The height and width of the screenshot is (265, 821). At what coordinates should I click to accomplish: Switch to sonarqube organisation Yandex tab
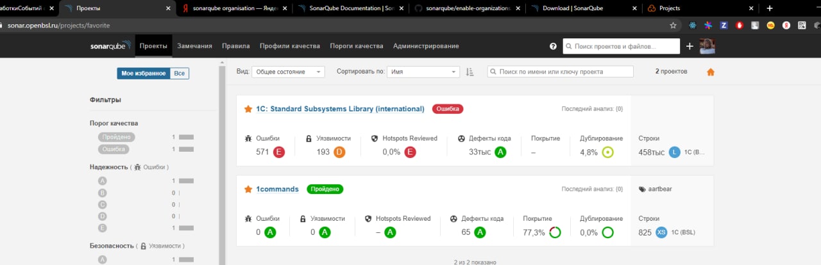pos(234,8)
